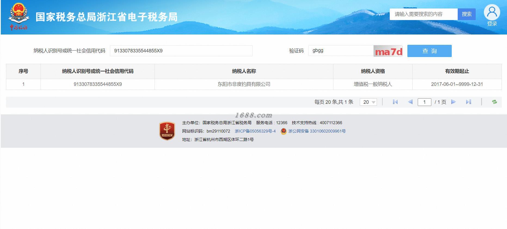Open the 浙ICP备05056329号-4 link
The height and width of the screenshot is (229, 507).
[255, 131]
